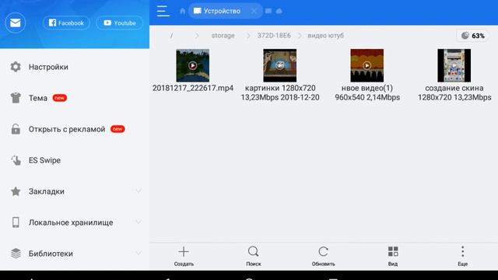The image size is (498, 280).
Task: Navigate to storage in breadcrumb
Action: coord(223,36)
